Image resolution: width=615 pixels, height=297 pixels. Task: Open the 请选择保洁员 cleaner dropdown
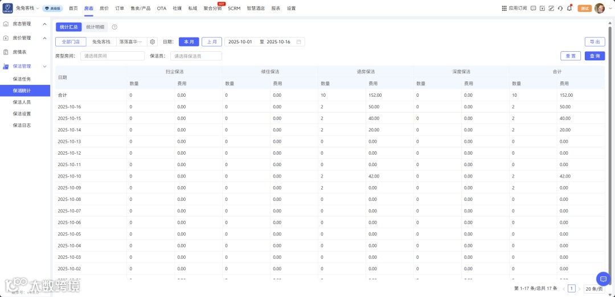coord(196,56)
